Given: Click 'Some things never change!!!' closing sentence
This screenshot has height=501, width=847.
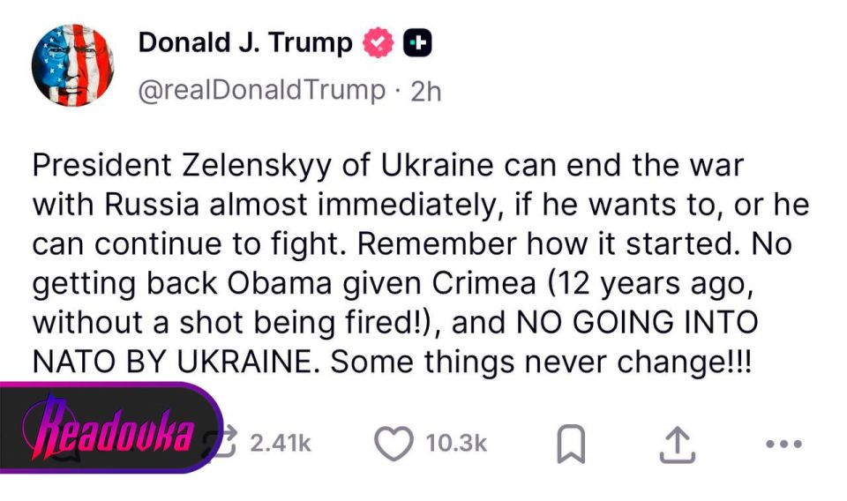Looking at the screenshot, I should tap(541, 362).
